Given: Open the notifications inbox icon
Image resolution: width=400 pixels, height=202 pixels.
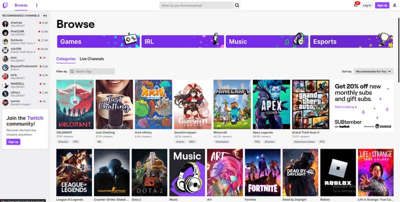Looking at the screenshot, I should coord(355,5).
